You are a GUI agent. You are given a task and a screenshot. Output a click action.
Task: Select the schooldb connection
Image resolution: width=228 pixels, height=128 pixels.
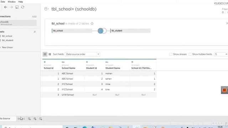pyautogui.click(x=18, y=23)
